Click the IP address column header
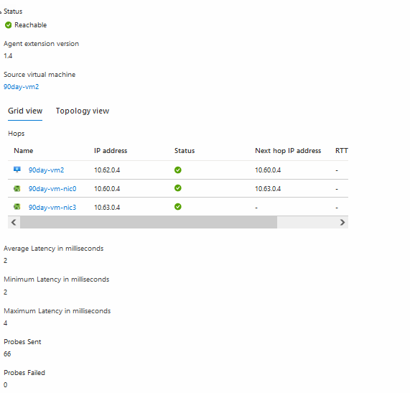This screenshot has width=410, height=393. [111, 151]
